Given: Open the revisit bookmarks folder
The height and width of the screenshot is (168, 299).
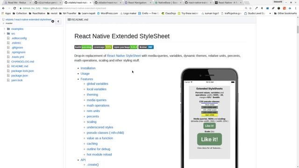Looking at the screenshot, I should point(52,14).
